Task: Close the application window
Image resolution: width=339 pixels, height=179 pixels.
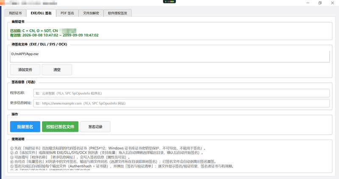Action: (x=333, y=3)
